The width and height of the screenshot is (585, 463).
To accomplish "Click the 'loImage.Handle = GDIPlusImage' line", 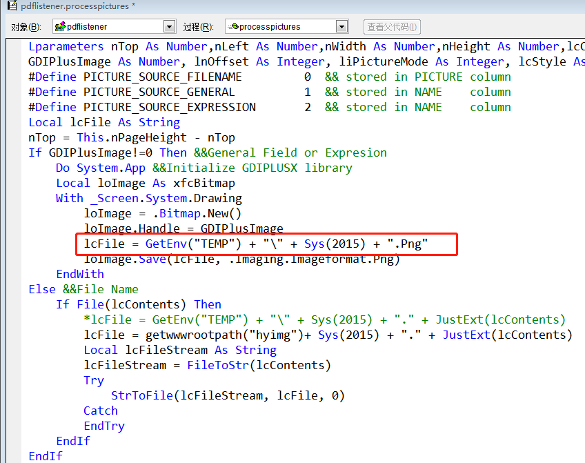I will point(184,228).
